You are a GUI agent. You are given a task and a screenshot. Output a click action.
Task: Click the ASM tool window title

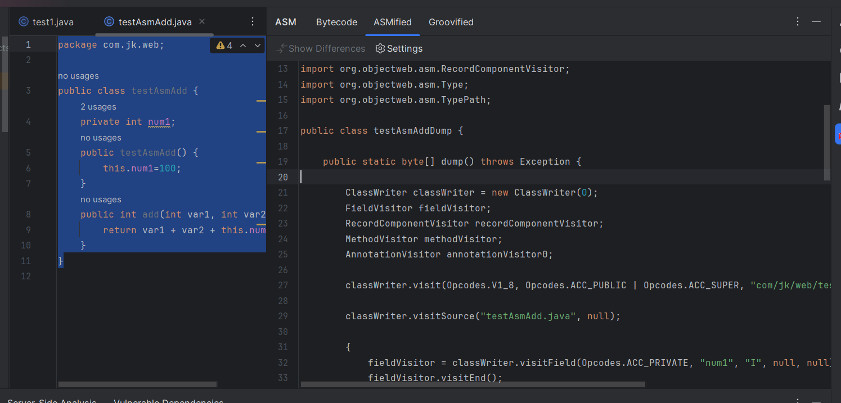[x=286, y=22]
